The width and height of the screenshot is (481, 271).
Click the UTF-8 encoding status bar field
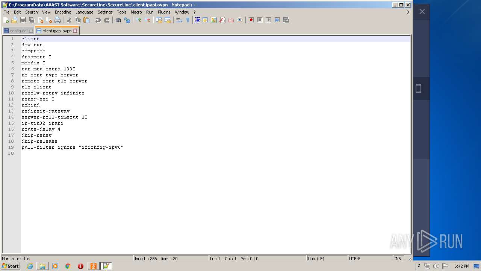(370, 259)
